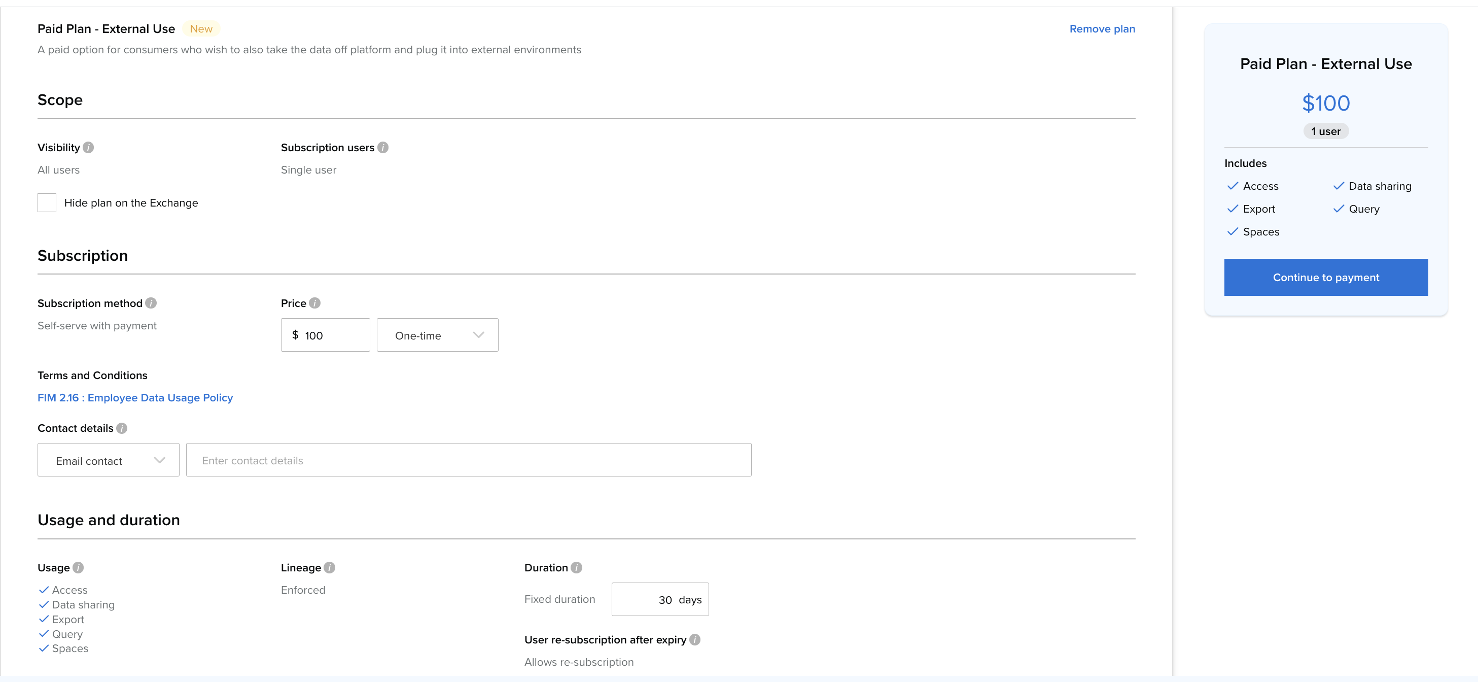Enable Hide plan on the Exchange checkbox
Viewport: 1478px width, 682px height.
pyautogui.click(x=47, y=202)
